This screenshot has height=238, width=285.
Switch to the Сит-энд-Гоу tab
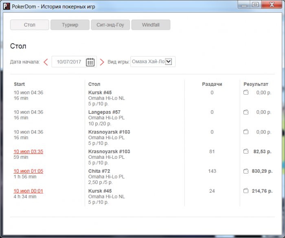coord(110,25)
